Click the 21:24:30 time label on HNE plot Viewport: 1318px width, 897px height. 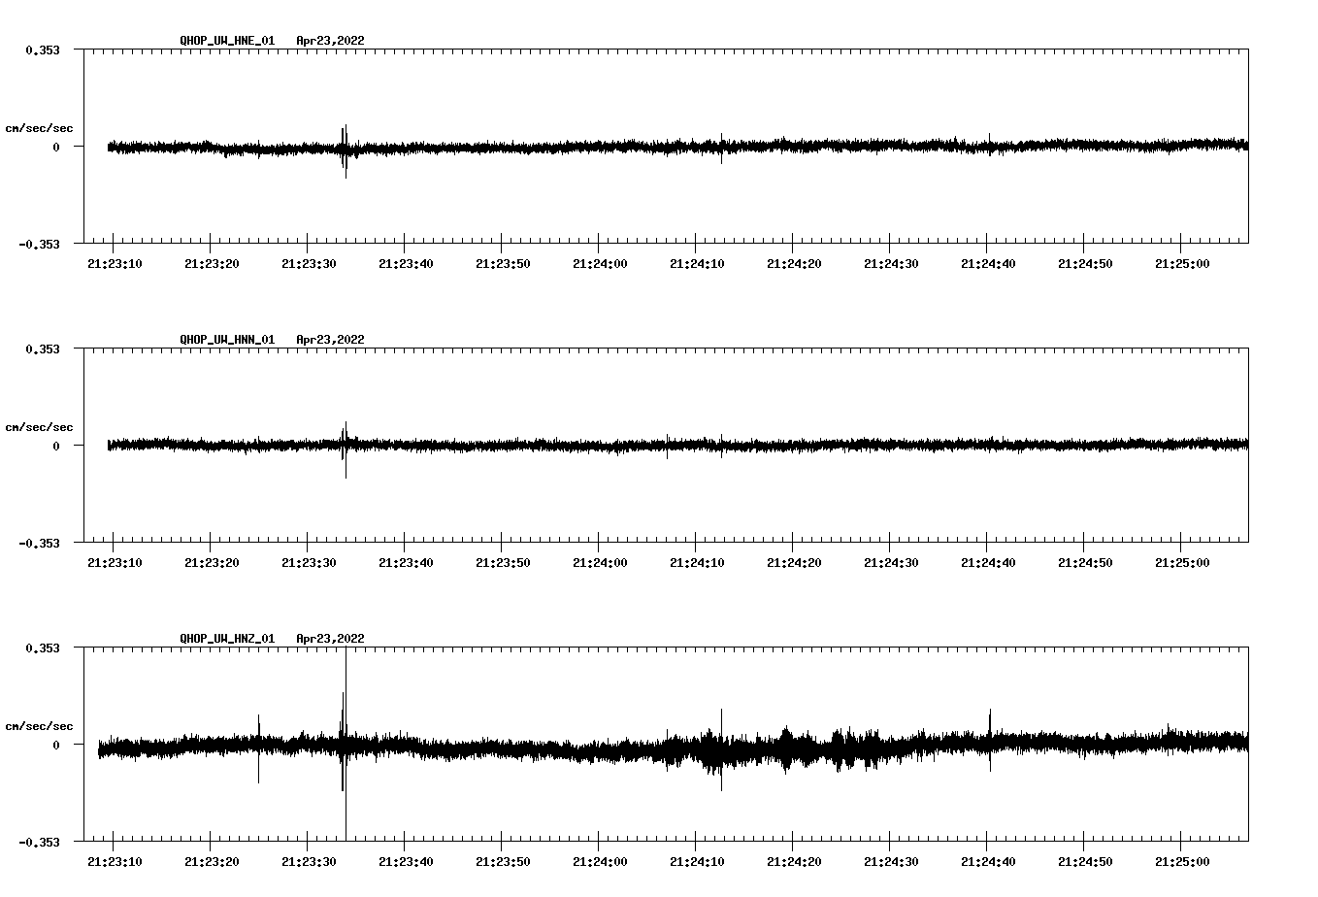[891, 264]
